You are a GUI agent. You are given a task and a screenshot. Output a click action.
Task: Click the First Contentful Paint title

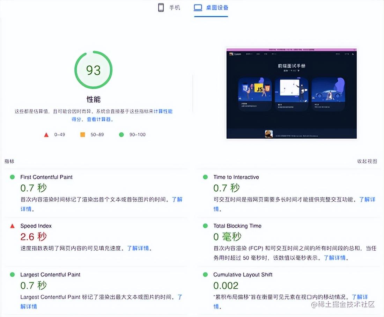coord(46,177)
